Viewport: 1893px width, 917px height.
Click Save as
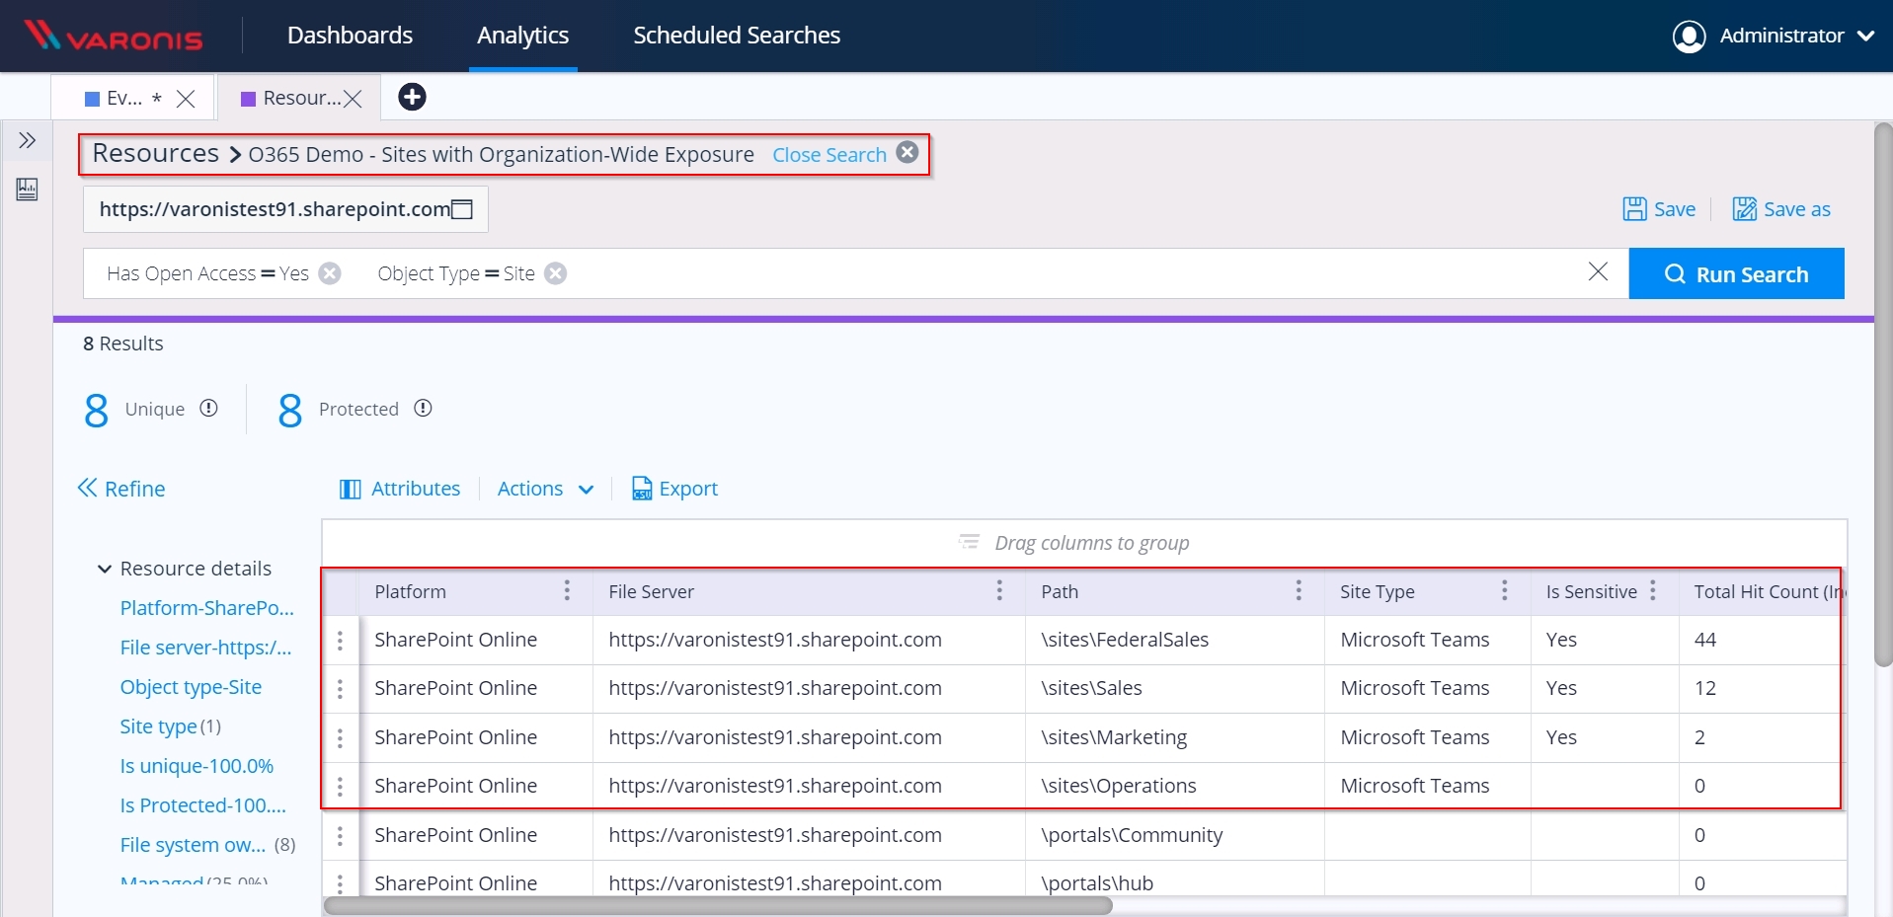pos(1781,209)
